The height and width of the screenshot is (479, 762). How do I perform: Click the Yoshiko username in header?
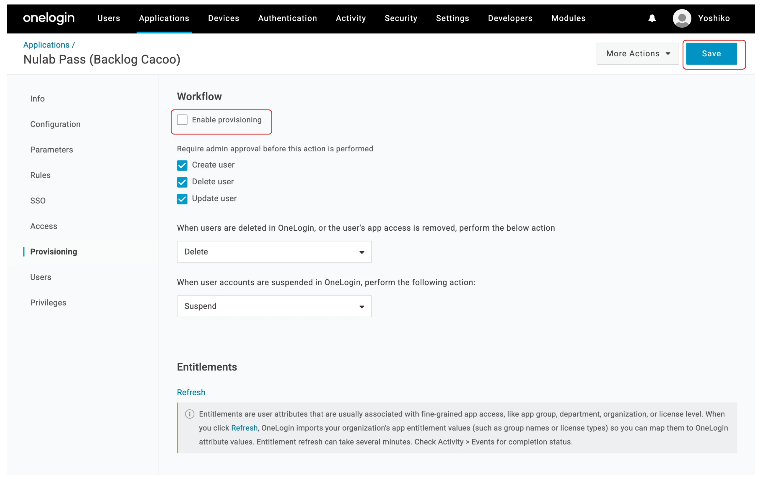(x=714, y=18)
